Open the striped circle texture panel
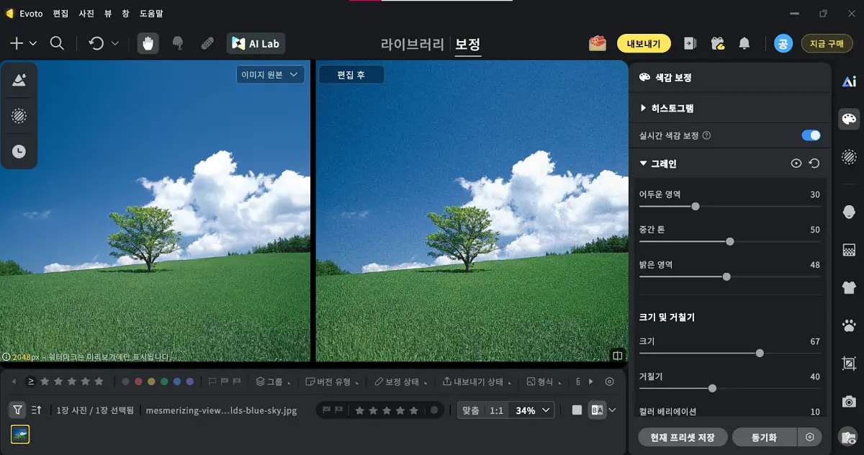This screenshot has width=864, height=455. pyautogui.click(x=849, y=156)
